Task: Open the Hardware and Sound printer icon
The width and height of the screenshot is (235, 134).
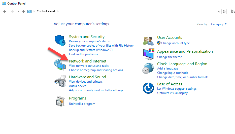Action: [60, 81]
